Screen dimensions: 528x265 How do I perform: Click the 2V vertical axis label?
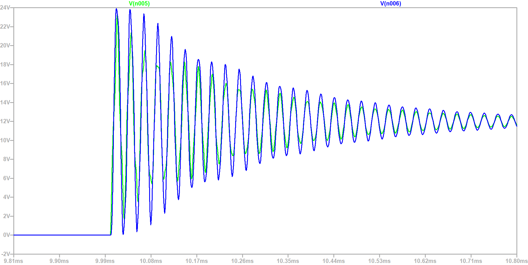7,216
